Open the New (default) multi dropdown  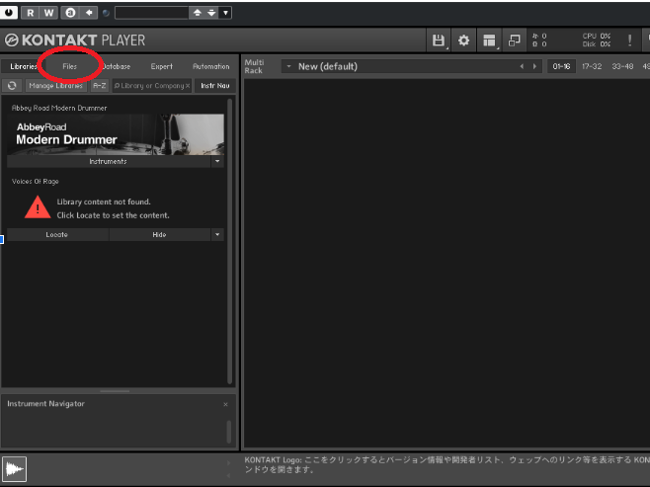(288, 66)
